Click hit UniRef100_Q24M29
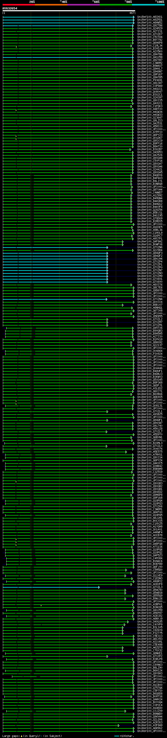Image resolution: width=167 pixels, height=738 pixels. [150, 28]
